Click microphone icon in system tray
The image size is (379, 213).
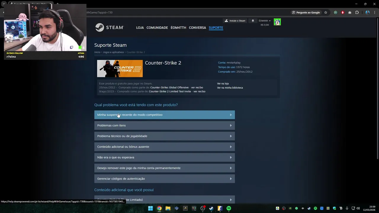click(347, 208)
